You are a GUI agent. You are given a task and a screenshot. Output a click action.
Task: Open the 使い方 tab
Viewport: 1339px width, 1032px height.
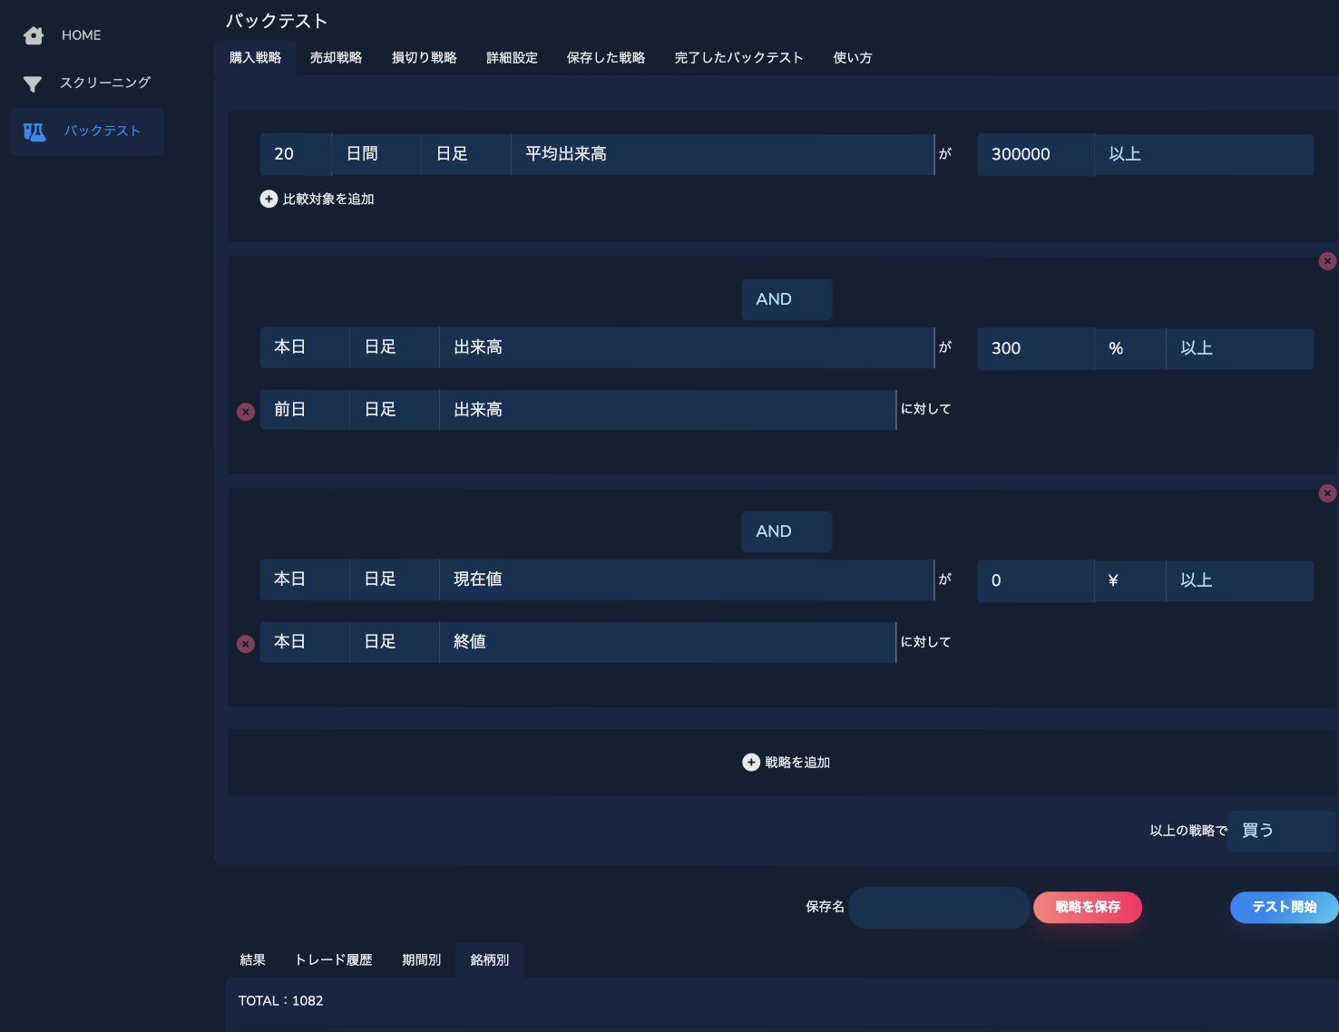[x=853, y=58]
